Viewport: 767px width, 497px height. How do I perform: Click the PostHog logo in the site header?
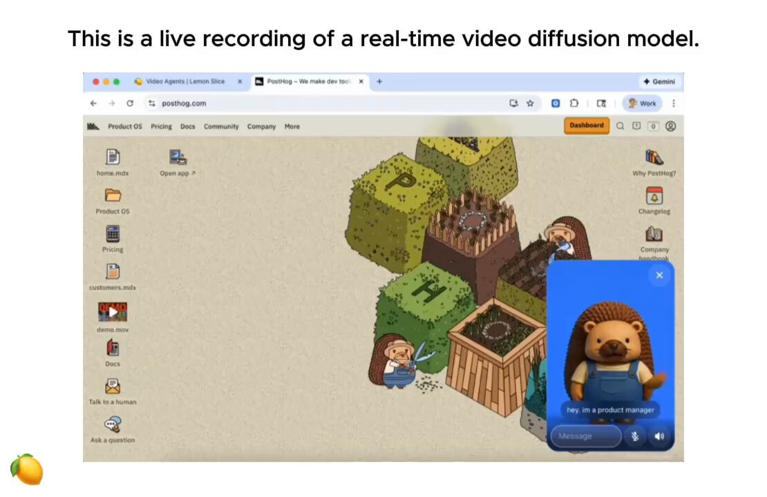(x=93, y=126)
